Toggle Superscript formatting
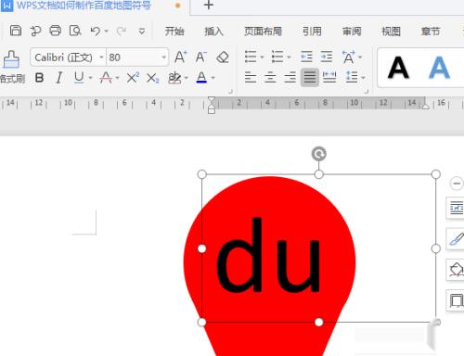Screen dimensions: 464x356 (133, 78)
